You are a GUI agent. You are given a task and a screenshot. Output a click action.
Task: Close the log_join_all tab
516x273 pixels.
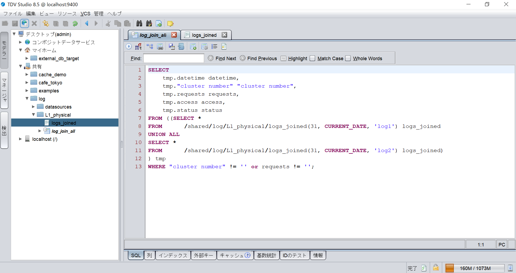pyautogui.click(x=174, y=35)
